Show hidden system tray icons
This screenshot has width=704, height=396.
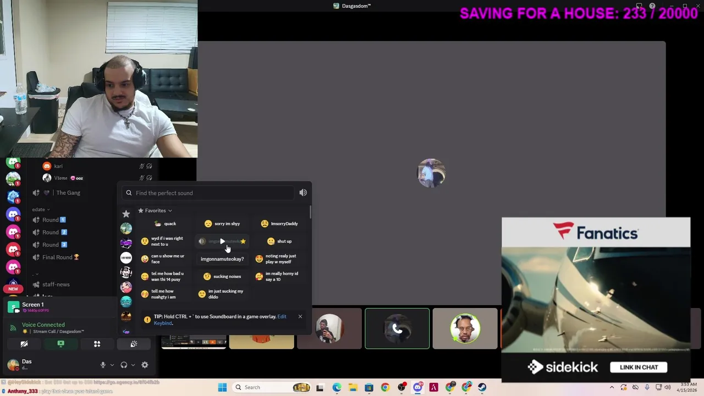tap(612, 387)
